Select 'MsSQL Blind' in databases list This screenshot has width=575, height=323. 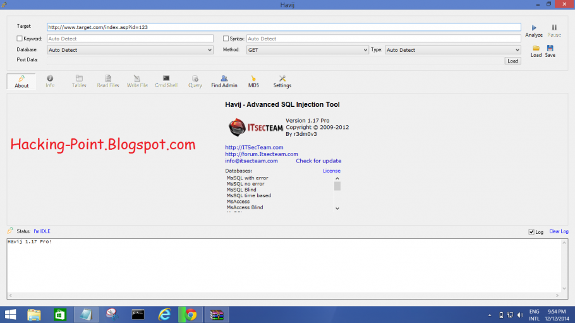[x=241, y=190]
